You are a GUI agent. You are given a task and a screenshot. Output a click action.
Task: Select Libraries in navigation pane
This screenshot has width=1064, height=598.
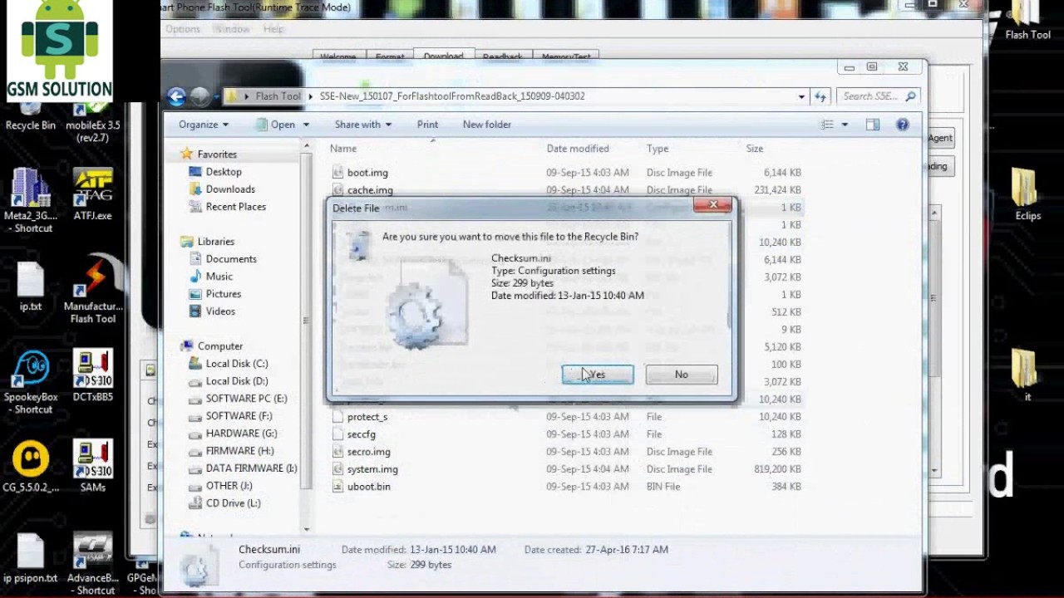coord(216,242)
